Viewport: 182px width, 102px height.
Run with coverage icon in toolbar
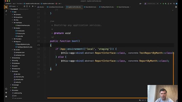tap(166, 4)
